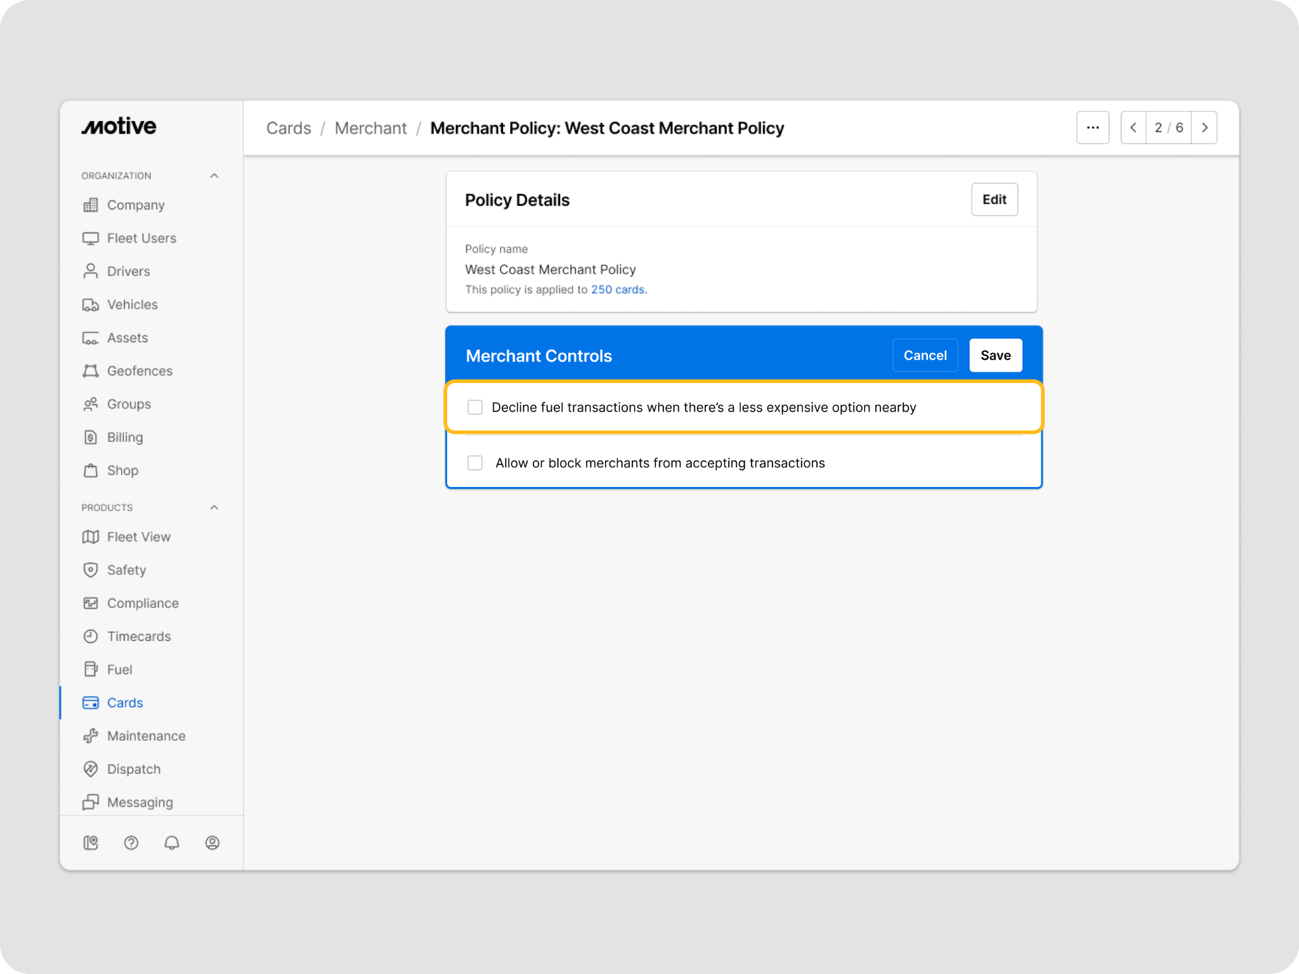Click the Dispatch icon in sidebar
Screen dimensions: 1299x974
point(91,769)
